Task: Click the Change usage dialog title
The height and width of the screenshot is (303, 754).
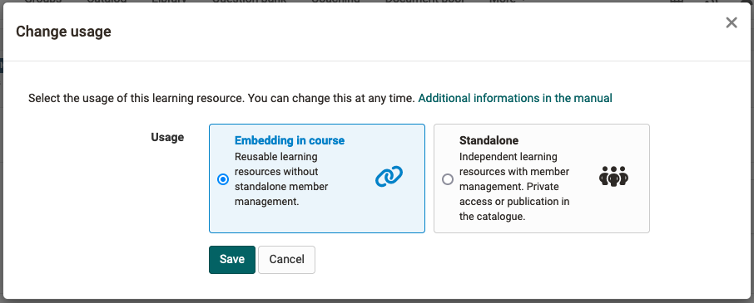Action: coord(63,32)
